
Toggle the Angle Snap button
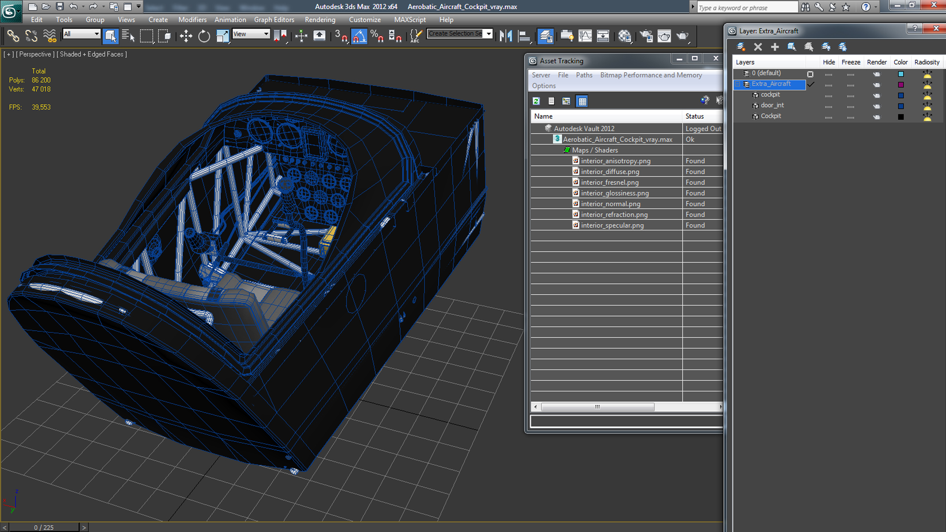pos(359,36)
